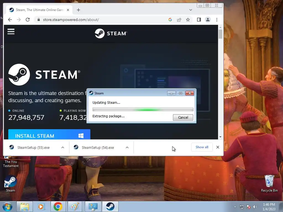
Task: Share this page using the share icon
Action: (x=179, y=20)
